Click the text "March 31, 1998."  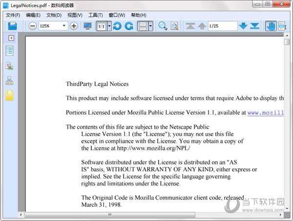point(102,205)
